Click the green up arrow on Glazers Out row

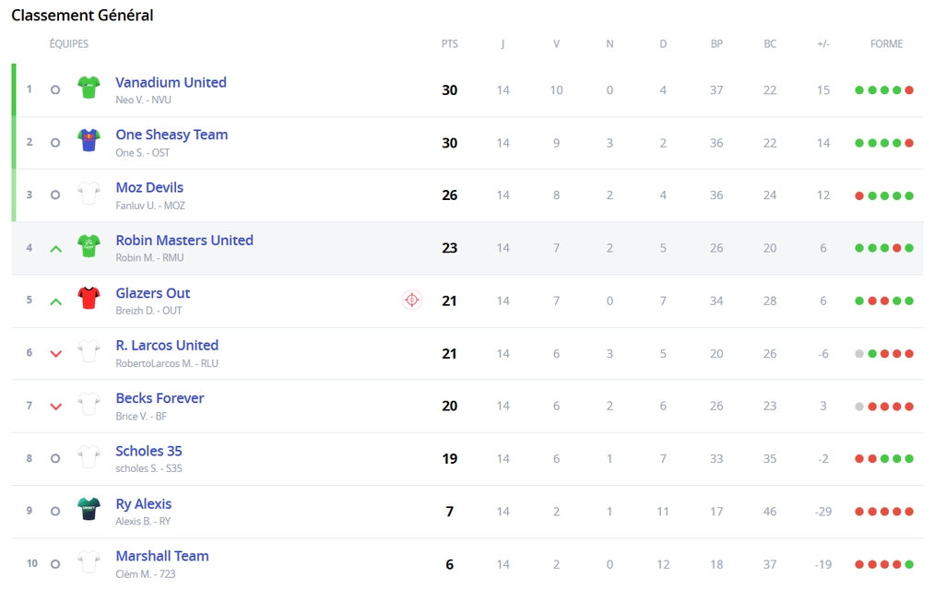coord(55,301)
